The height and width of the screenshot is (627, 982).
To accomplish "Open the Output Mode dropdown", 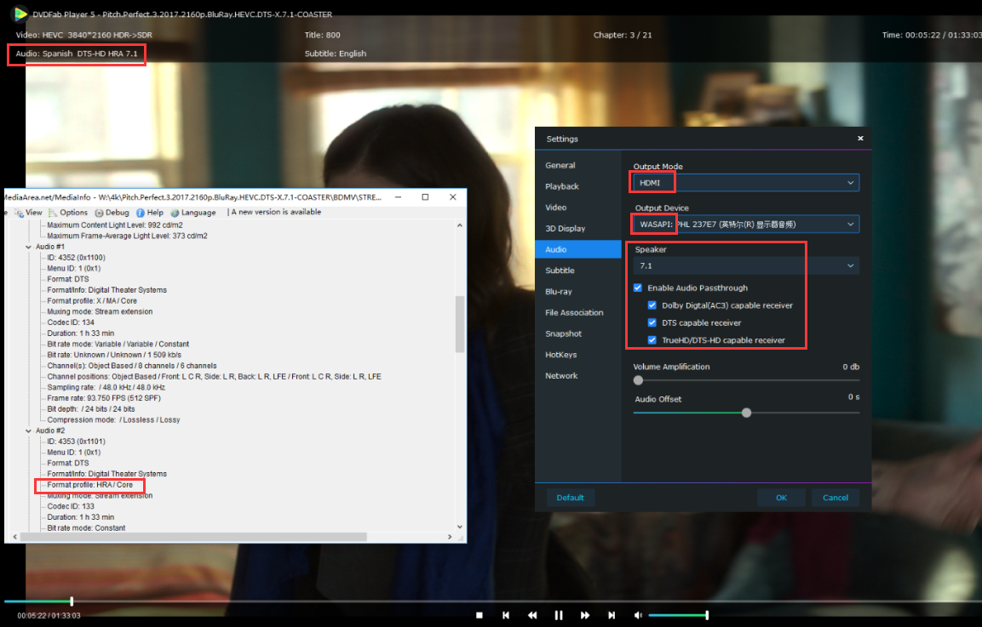I will (x=746, y=183).
